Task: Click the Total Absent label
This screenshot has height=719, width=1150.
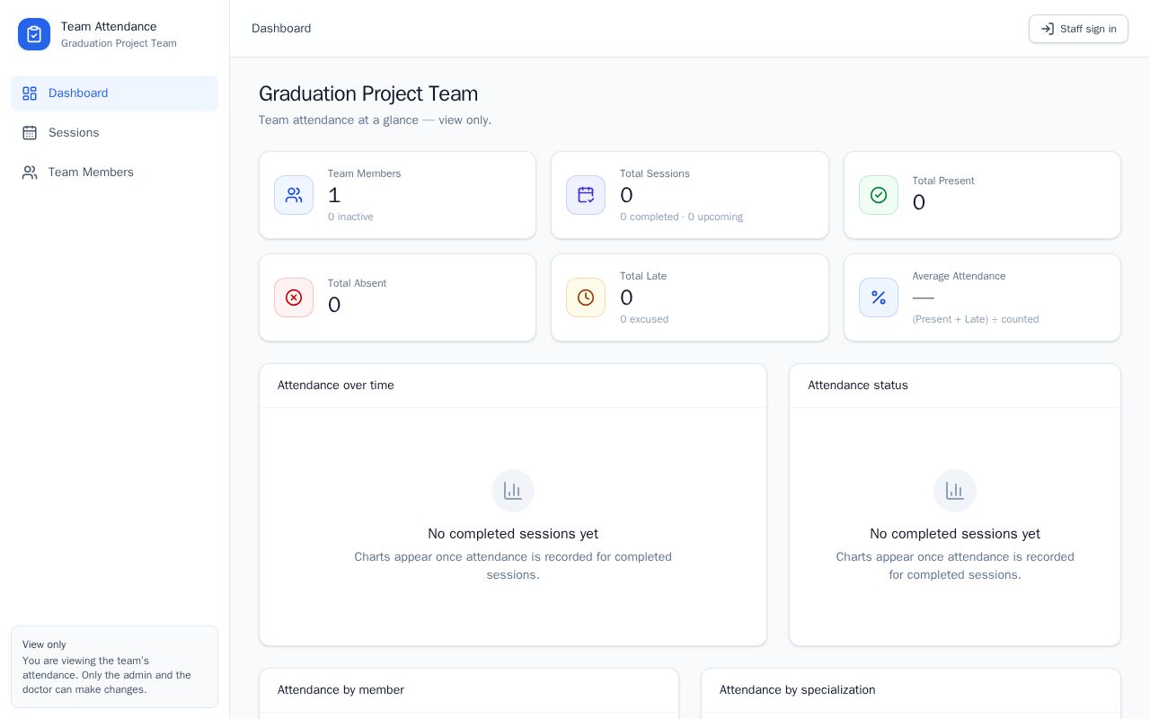Action: tap(357, 283)
